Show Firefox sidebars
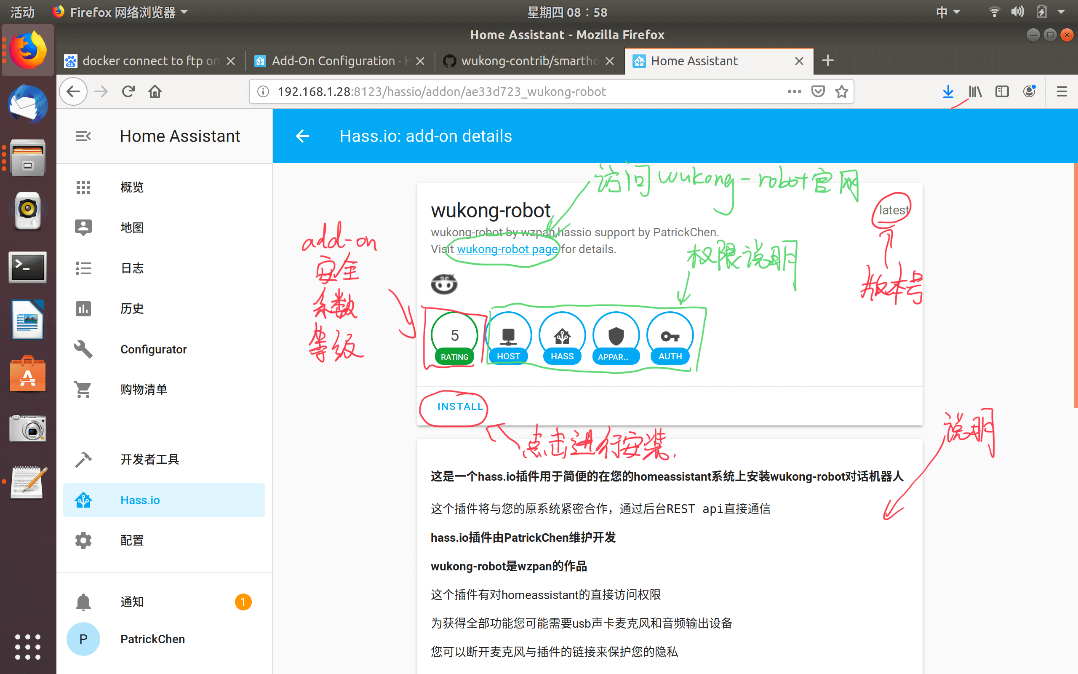The image size is (1078, 674). 1002,92
